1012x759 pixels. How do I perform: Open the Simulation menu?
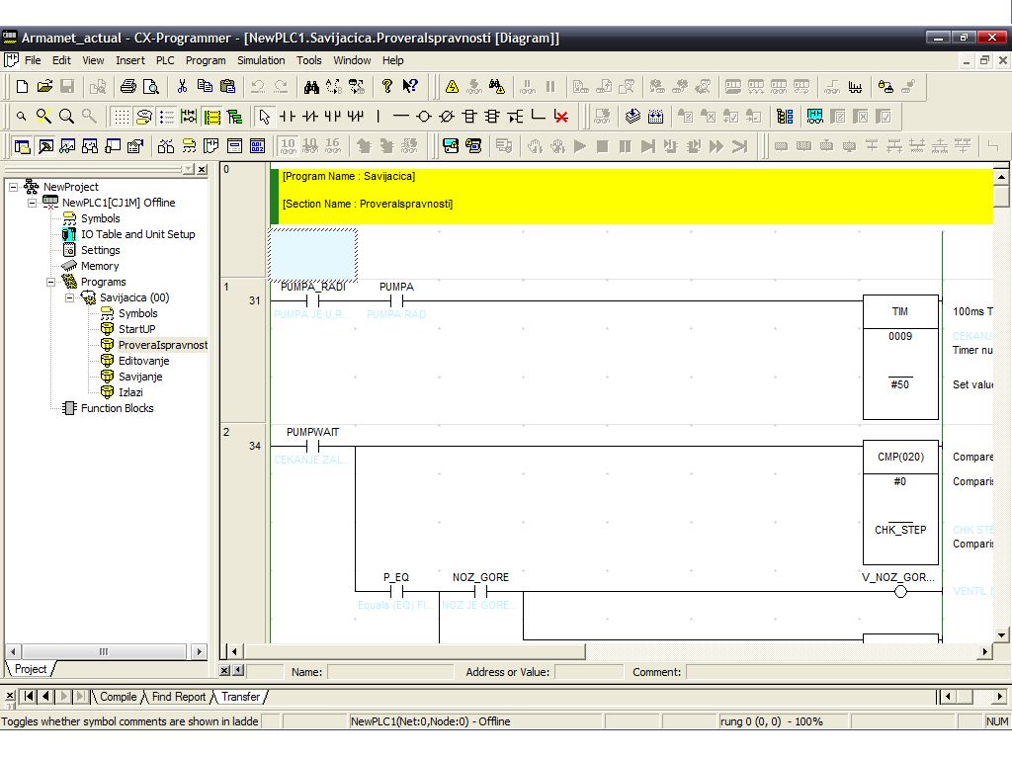click(x=261, y=60)
